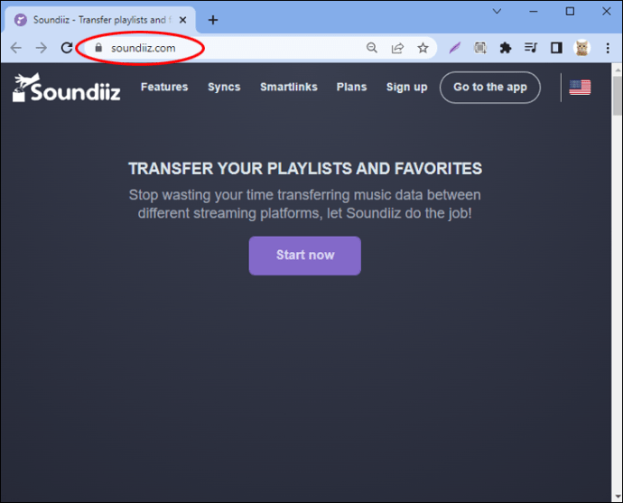Open the Sign up link
623x503 pixels.
[407, 87]
